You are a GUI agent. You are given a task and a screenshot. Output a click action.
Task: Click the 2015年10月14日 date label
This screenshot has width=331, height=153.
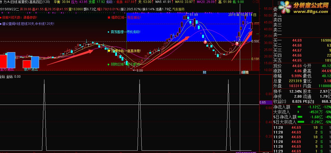tap(242, 15)
